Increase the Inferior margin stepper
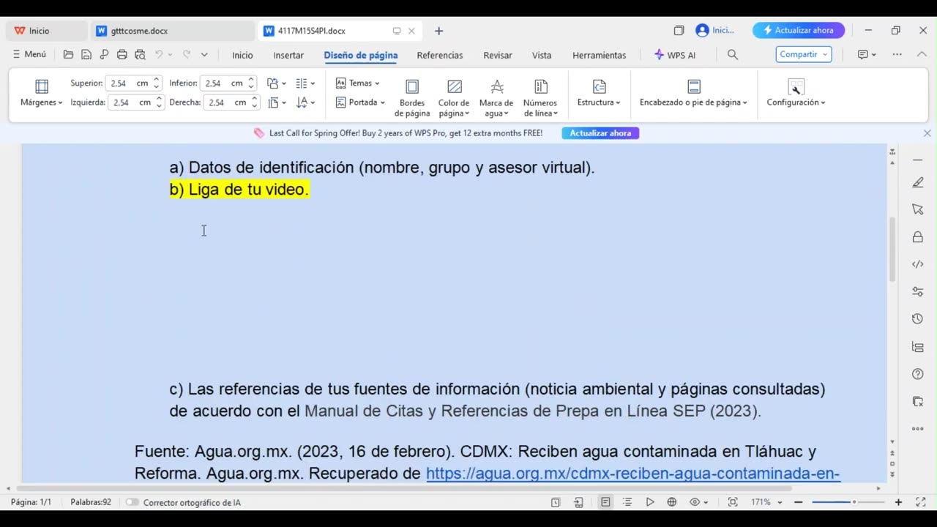This screenshot has height=527, width=937. [x=251, y=80]
